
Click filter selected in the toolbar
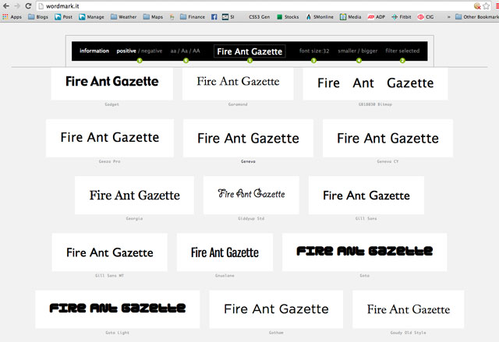tap(402, 51)
